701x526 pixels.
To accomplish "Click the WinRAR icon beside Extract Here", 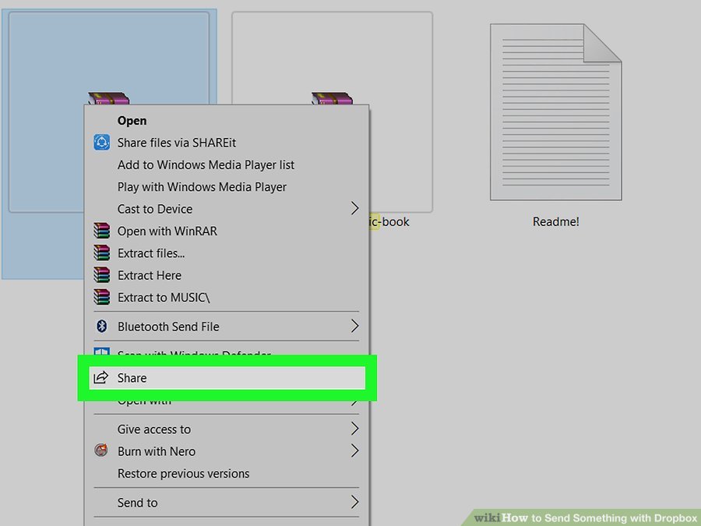I will pos(102,274).
